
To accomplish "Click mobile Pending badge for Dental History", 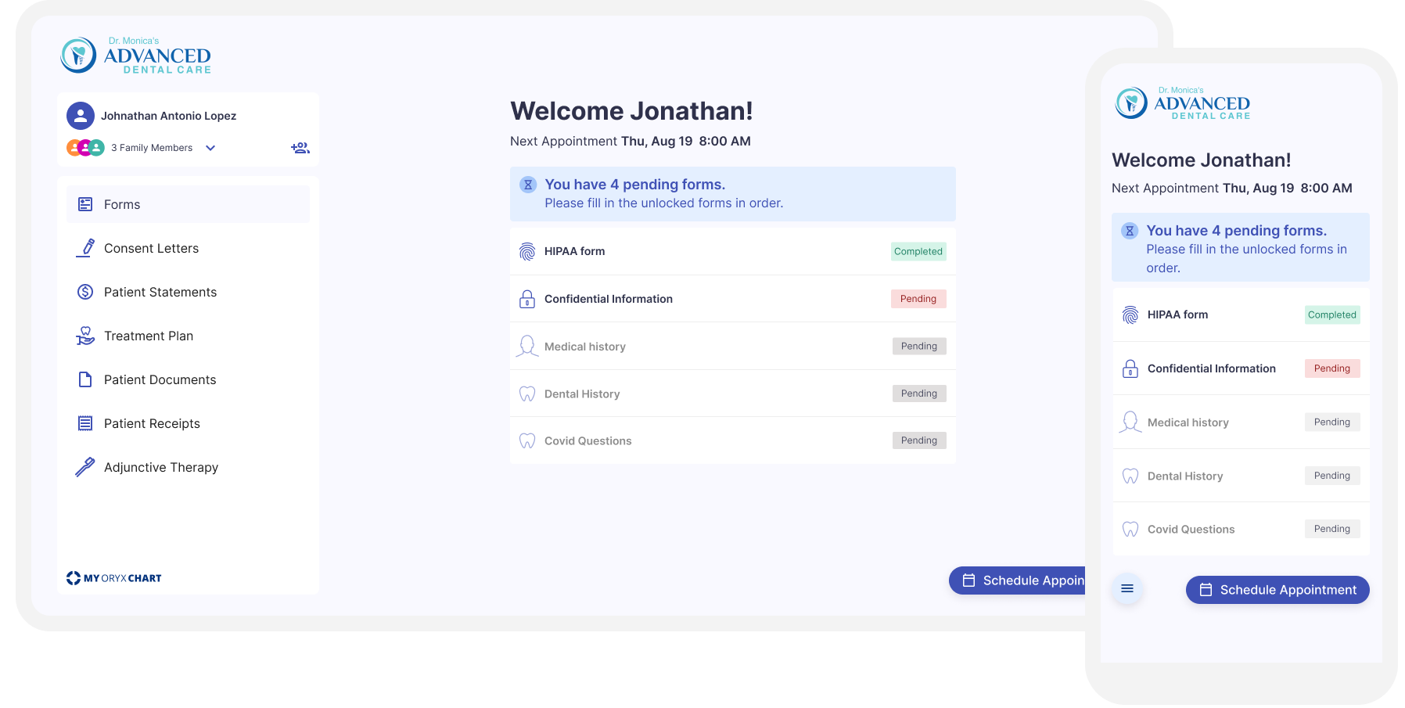I will [x=1332, y=476].
